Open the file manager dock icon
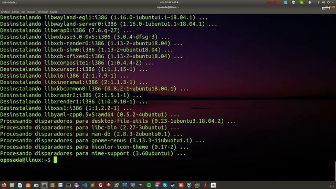The height and width of the screenshot is (189, 336). tap(12, 185)
